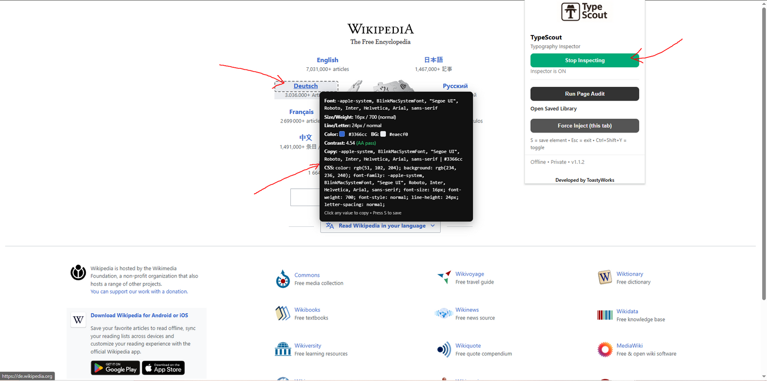Open Saved Library in TypeScout
The image size is (767, 381).
pos(553,109)
